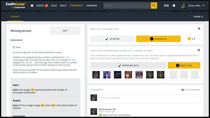Click the REJECT (0/3) button
This screenshot has width=210, height=118.
[x=184, y=65]
